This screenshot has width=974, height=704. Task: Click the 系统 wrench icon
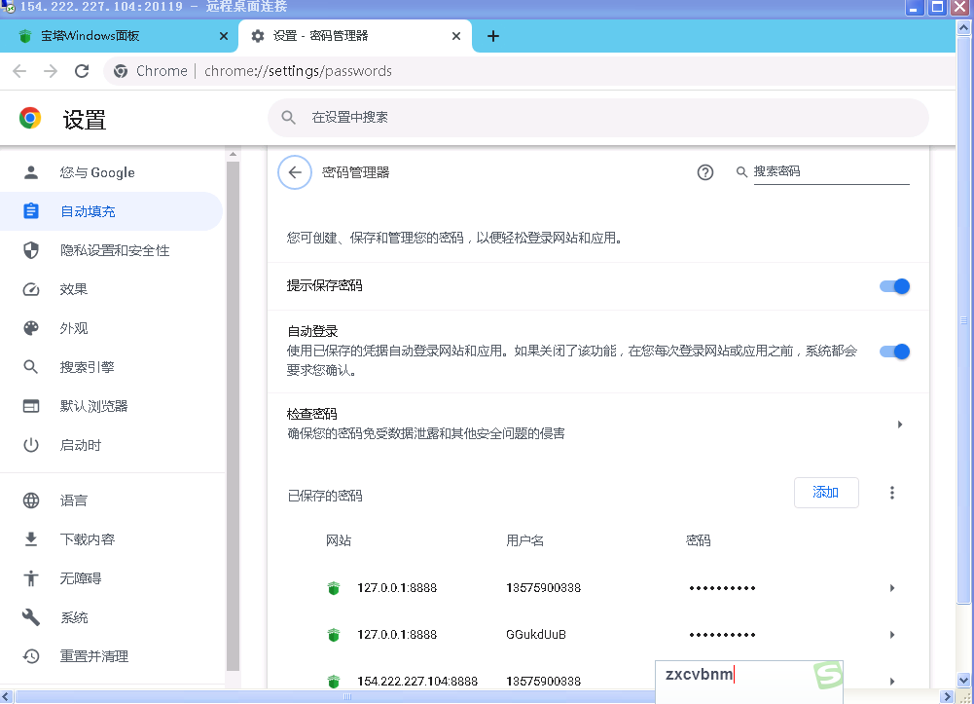31,617
